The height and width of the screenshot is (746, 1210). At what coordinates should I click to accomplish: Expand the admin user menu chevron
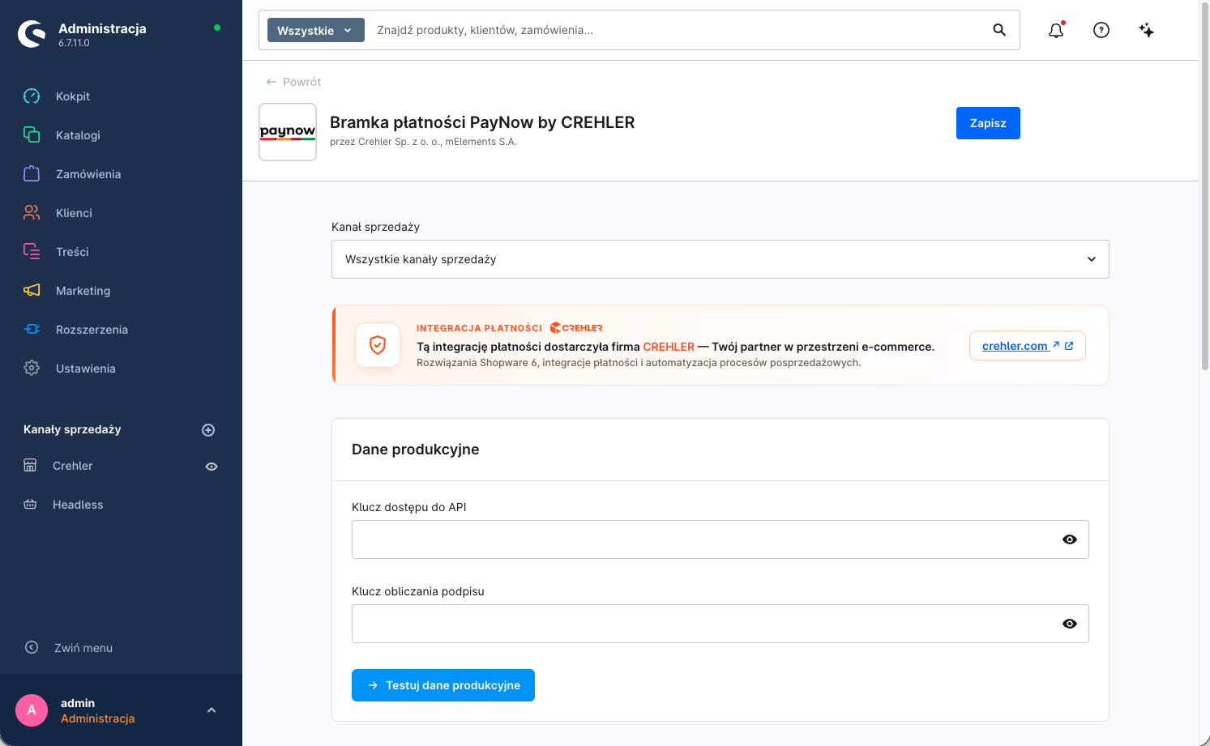pyautogui.click(x=212, y=710)
